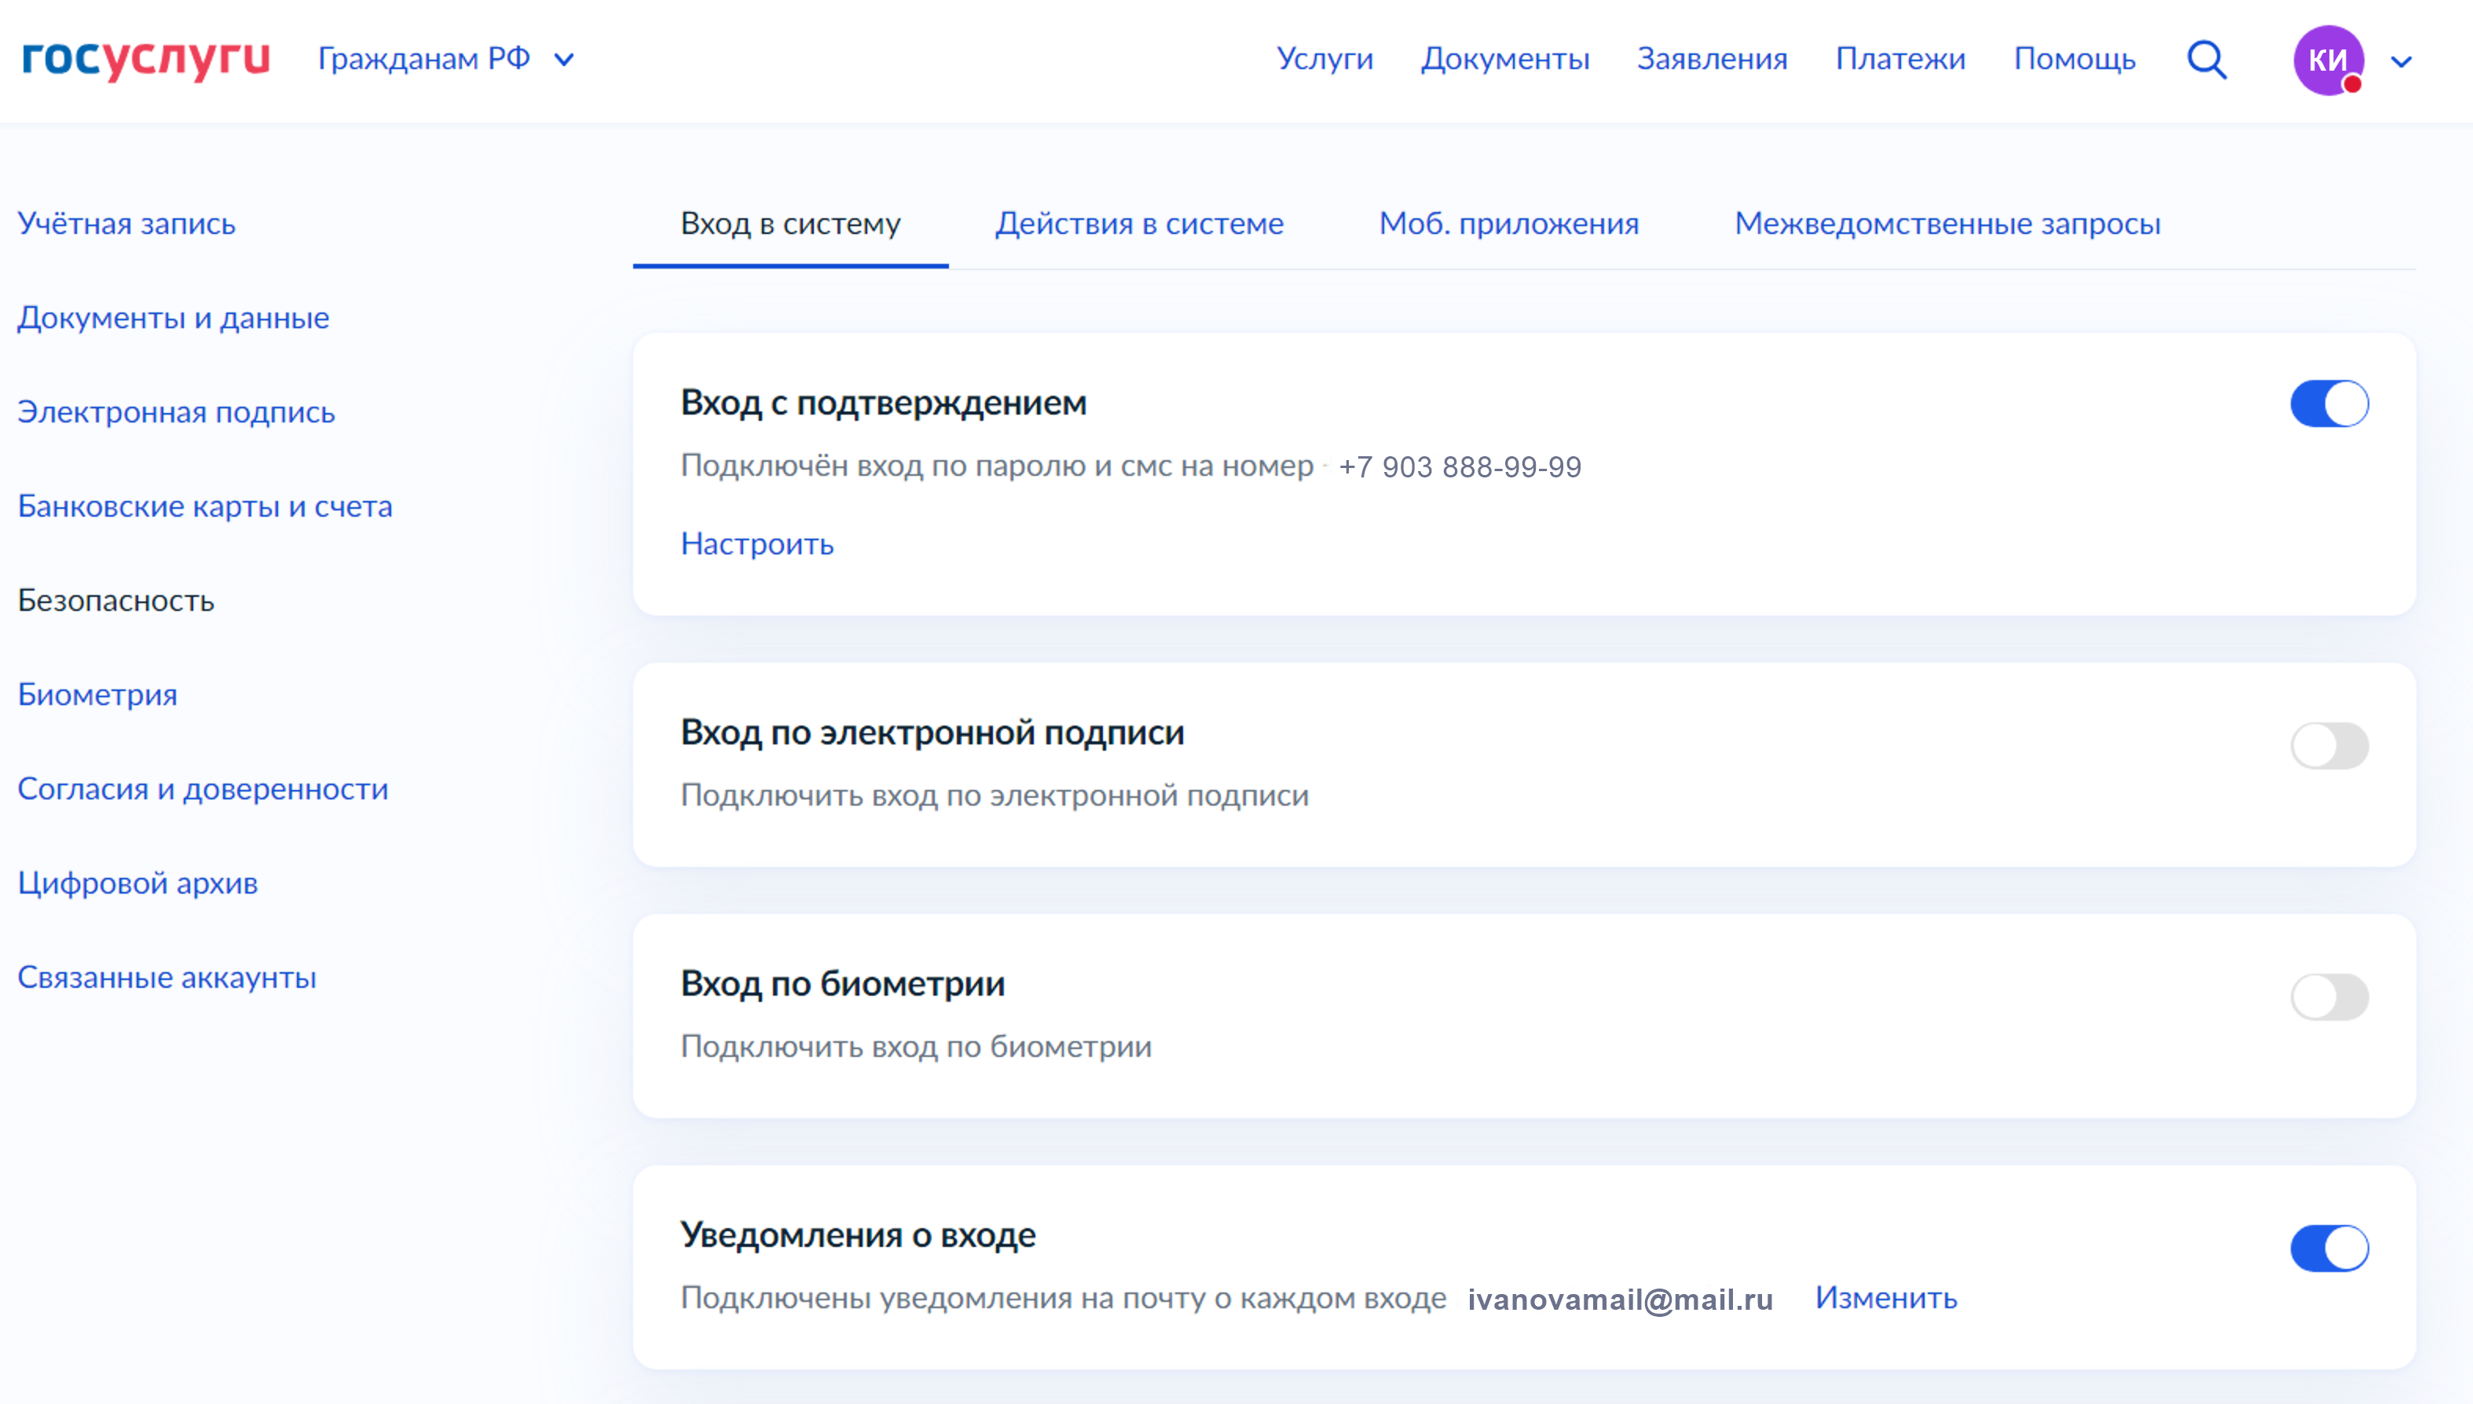Open Учётная запись in sidebar
2473x1404 pixels.
pyautogui.click(x=126, y=224)
